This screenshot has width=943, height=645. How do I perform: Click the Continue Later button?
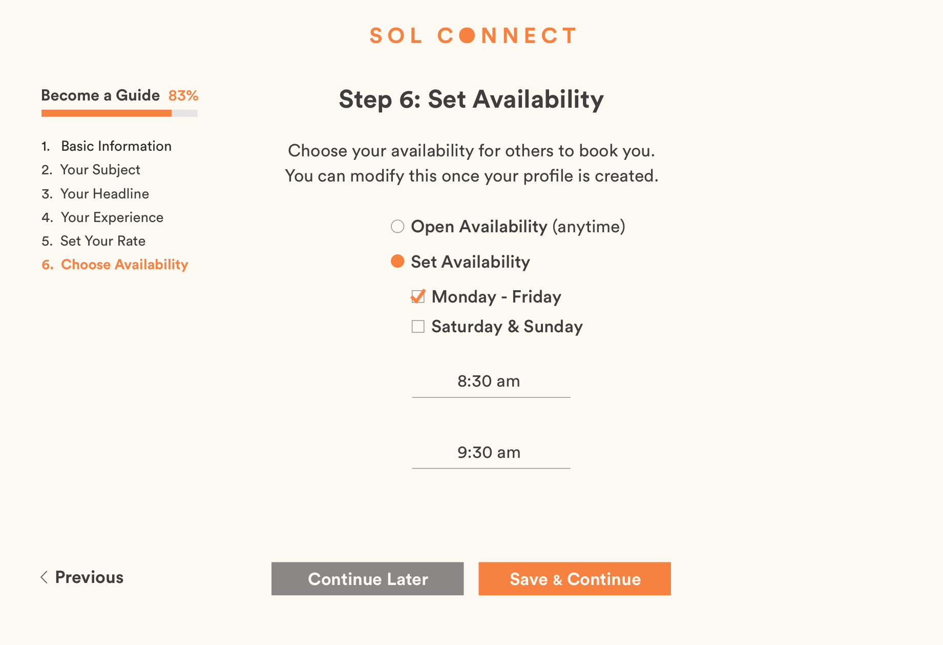(x=367, y=579)
